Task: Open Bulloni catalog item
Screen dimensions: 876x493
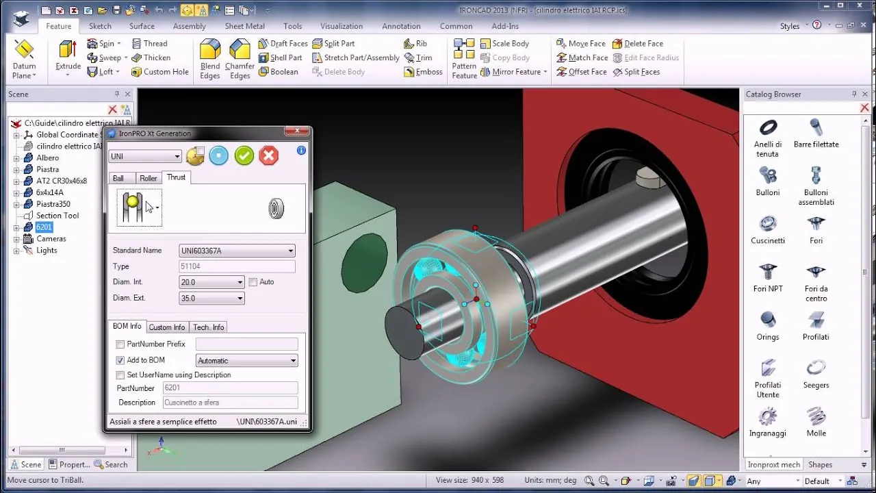Action: click(768, 181)
